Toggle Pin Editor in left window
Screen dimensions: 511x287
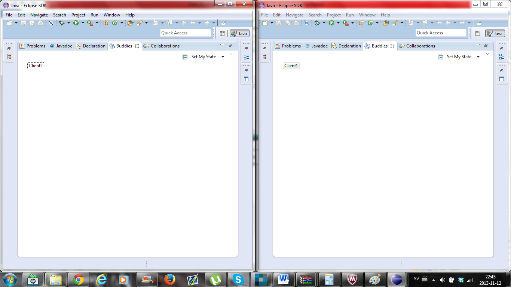(x=223, y=23)
